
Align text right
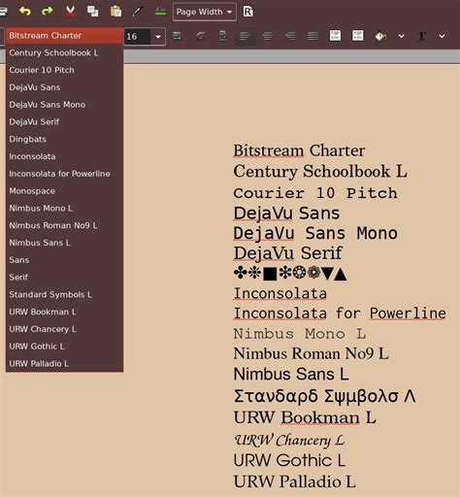(x=290, y=36)
